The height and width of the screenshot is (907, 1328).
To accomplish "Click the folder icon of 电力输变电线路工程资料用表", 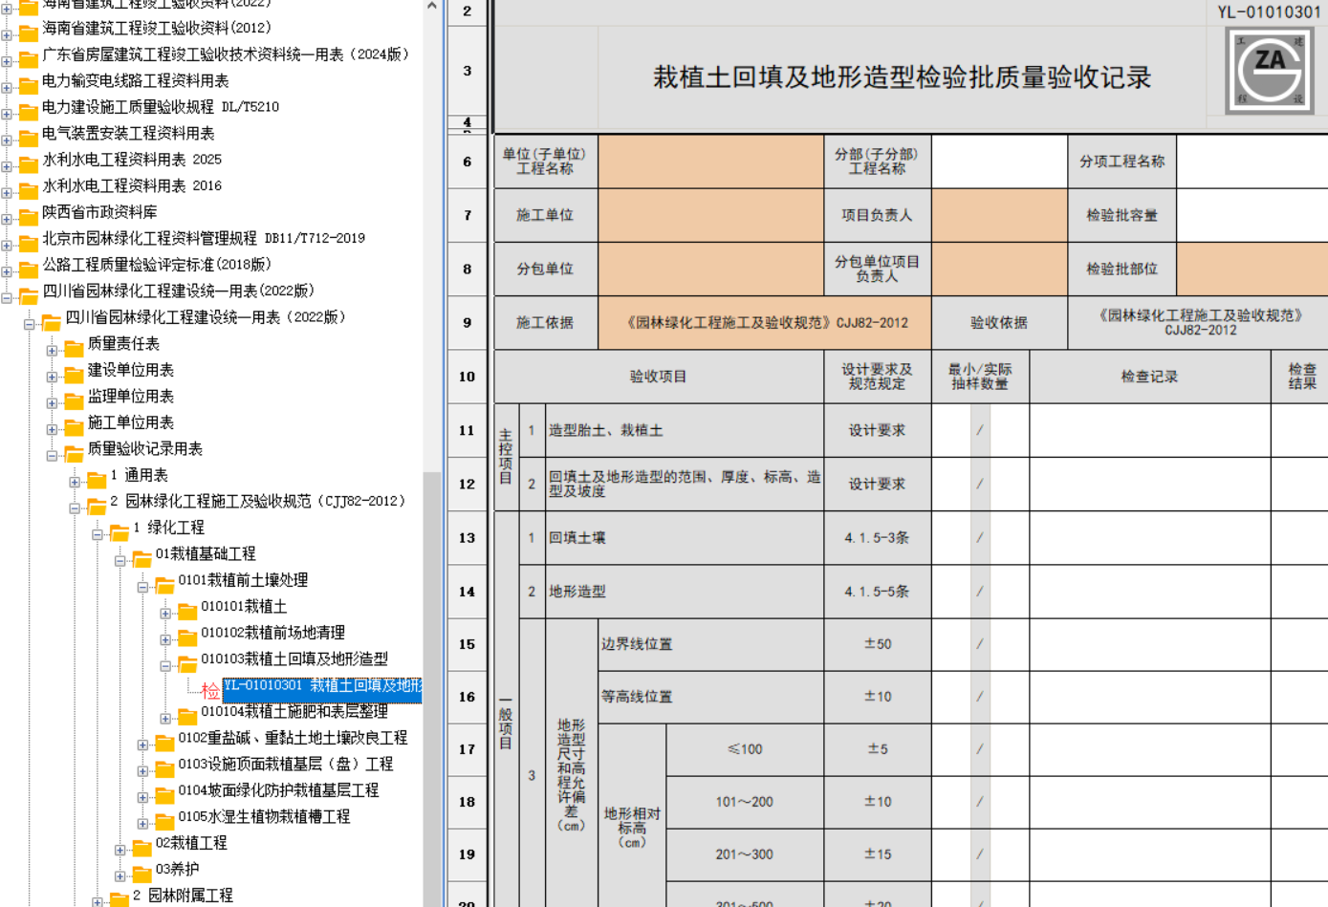I will 29,83.
